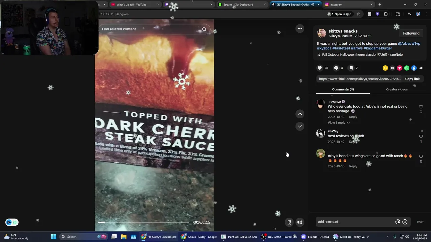Screen dimensions: 431x242
Task: Open the browser media controls icon
Action: [x=410, y=14]
